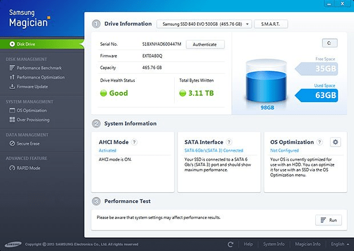Open Magician Info
Image resolution: width=354 pixels, height=251 pixels.
click(x=308, y=244)
